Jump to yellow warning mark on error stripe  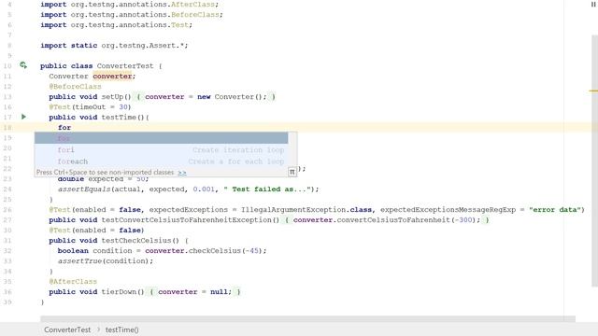593,91
